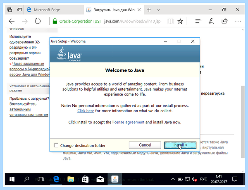Image resolution: width=248 pixels, height=190 pixels.
Task: Switch to the Microsoft Edge tab
Action: point(54,10)
